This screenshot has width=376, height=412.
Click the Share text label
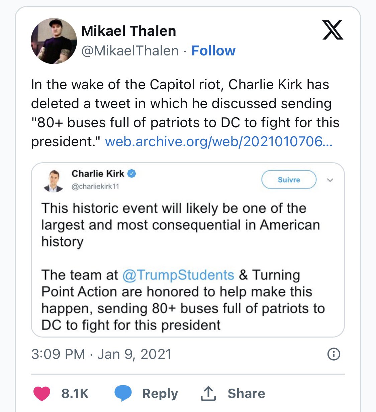(x=246, y=393)
